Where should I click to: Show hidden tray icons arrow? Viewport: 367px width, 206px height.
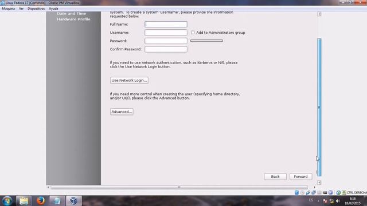(x=318, y=201)
